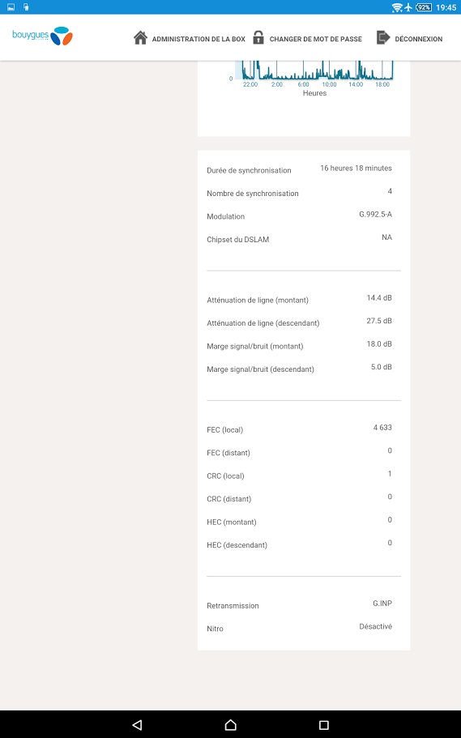Click the Retransmission G.INP value
Viewport: 461px width, 738px height.
point(382,604)
